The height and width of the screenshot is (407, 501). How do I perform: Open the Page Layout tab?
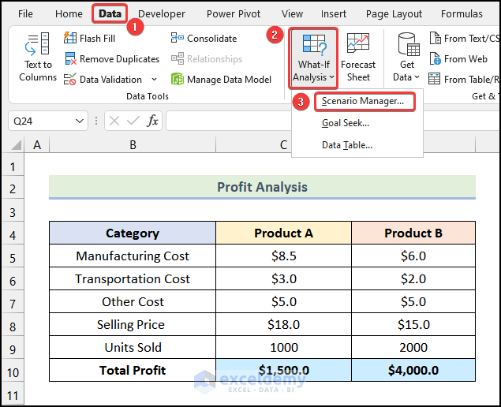pyautogui.click(x=393, y=13)
